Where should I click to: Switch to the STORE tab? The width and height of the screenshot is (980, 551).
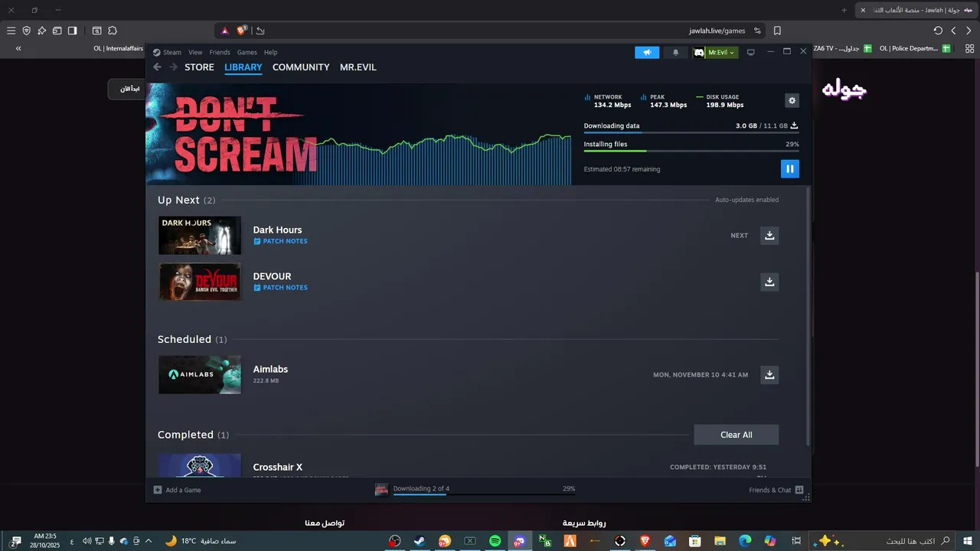199,67
